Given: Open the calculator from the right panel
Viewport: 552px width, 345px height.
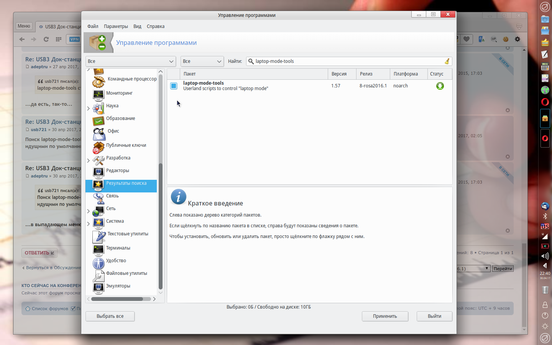Looking at the screenshot, I should click(545, 66).
